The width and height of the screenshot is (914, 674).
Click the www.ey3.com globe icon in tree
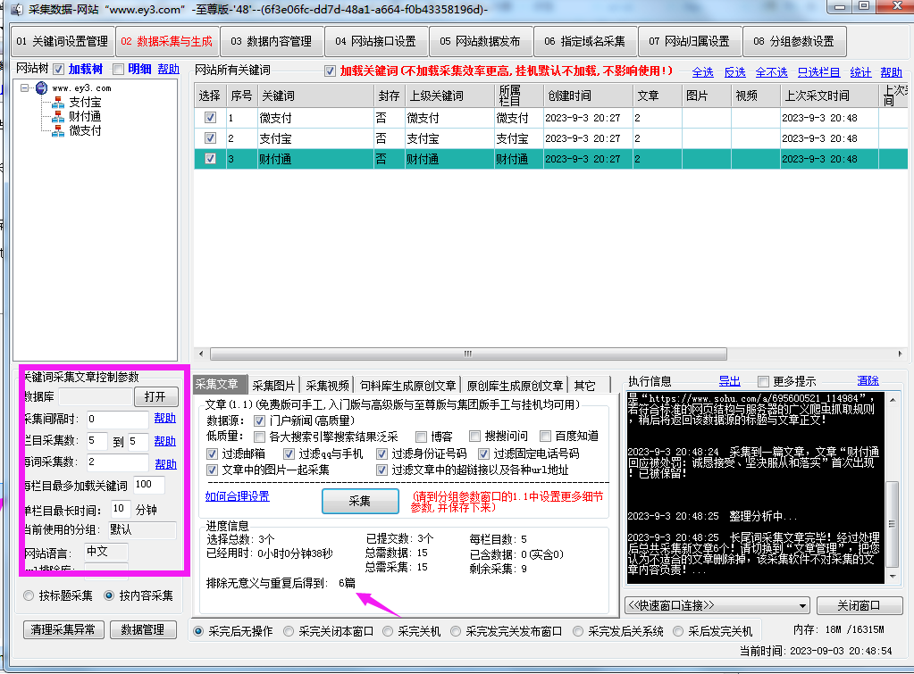(41, 88)
